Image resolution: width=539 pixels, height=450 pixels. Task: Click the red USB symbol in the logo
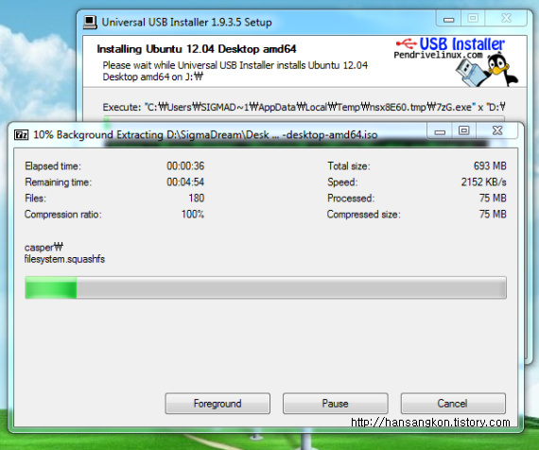point(406,43)
